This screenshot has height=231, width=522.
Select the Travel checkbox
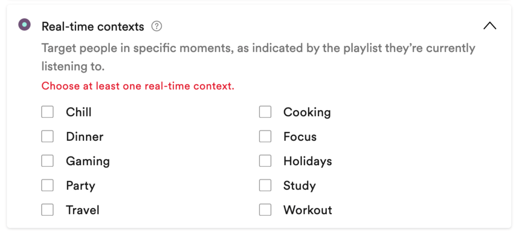(x=47, y=210)
